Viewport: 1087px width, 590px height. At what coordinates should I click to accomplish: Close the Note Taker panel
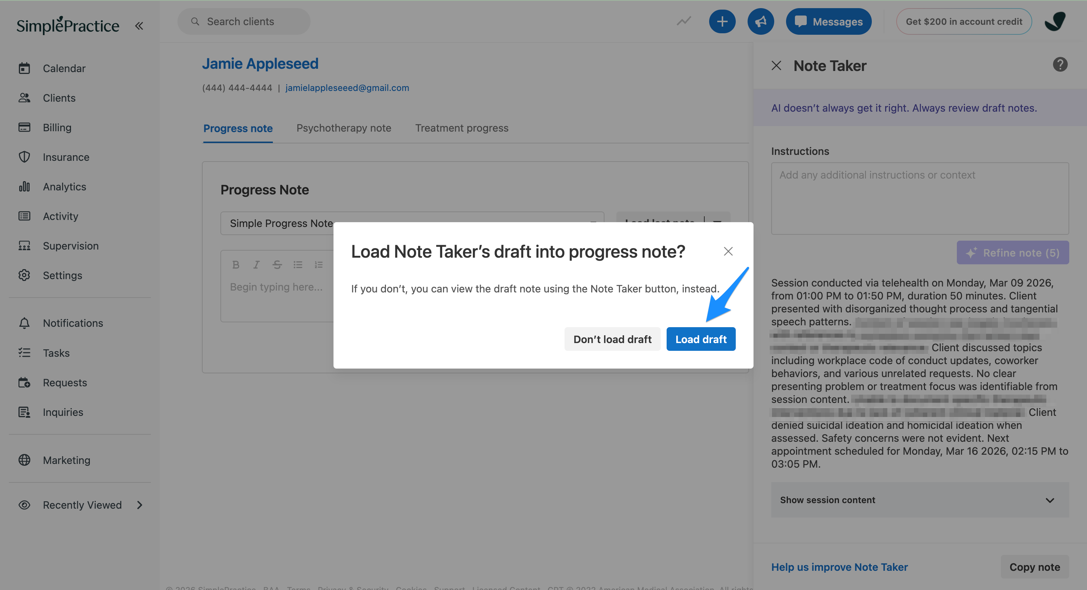(x=776, y=65)
